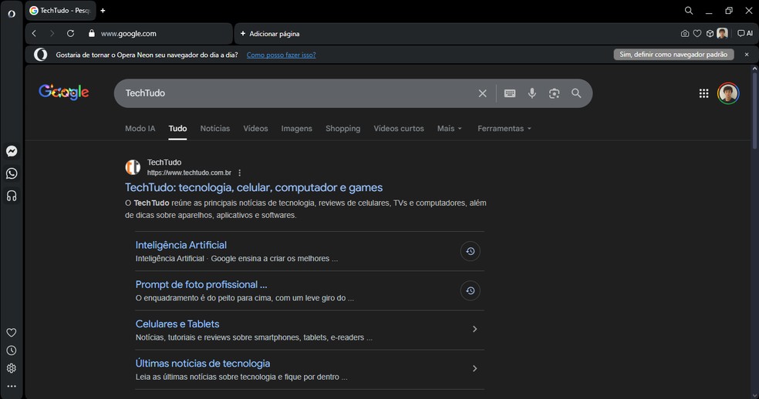
Task: Take a snapshot with camera icon
Action: pos(684,33)
